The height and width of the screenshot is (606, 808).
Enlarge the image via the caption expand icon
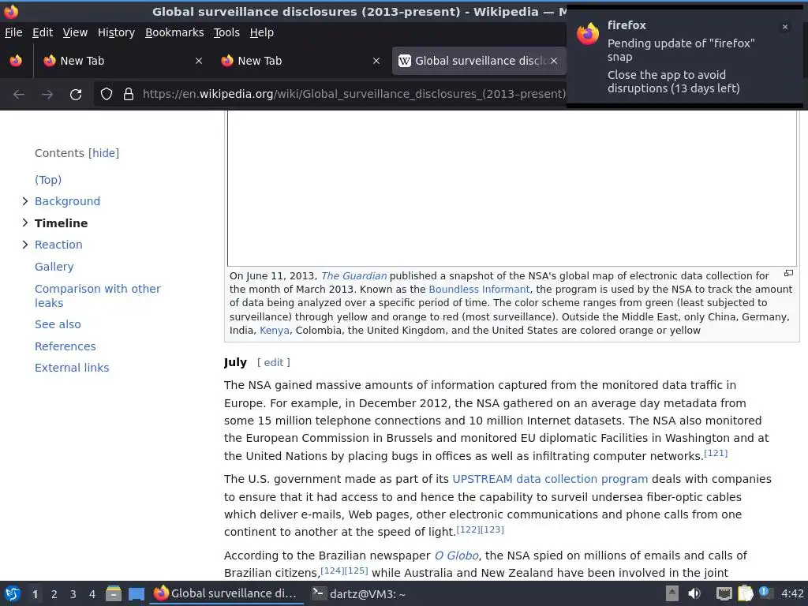(788, 273)
